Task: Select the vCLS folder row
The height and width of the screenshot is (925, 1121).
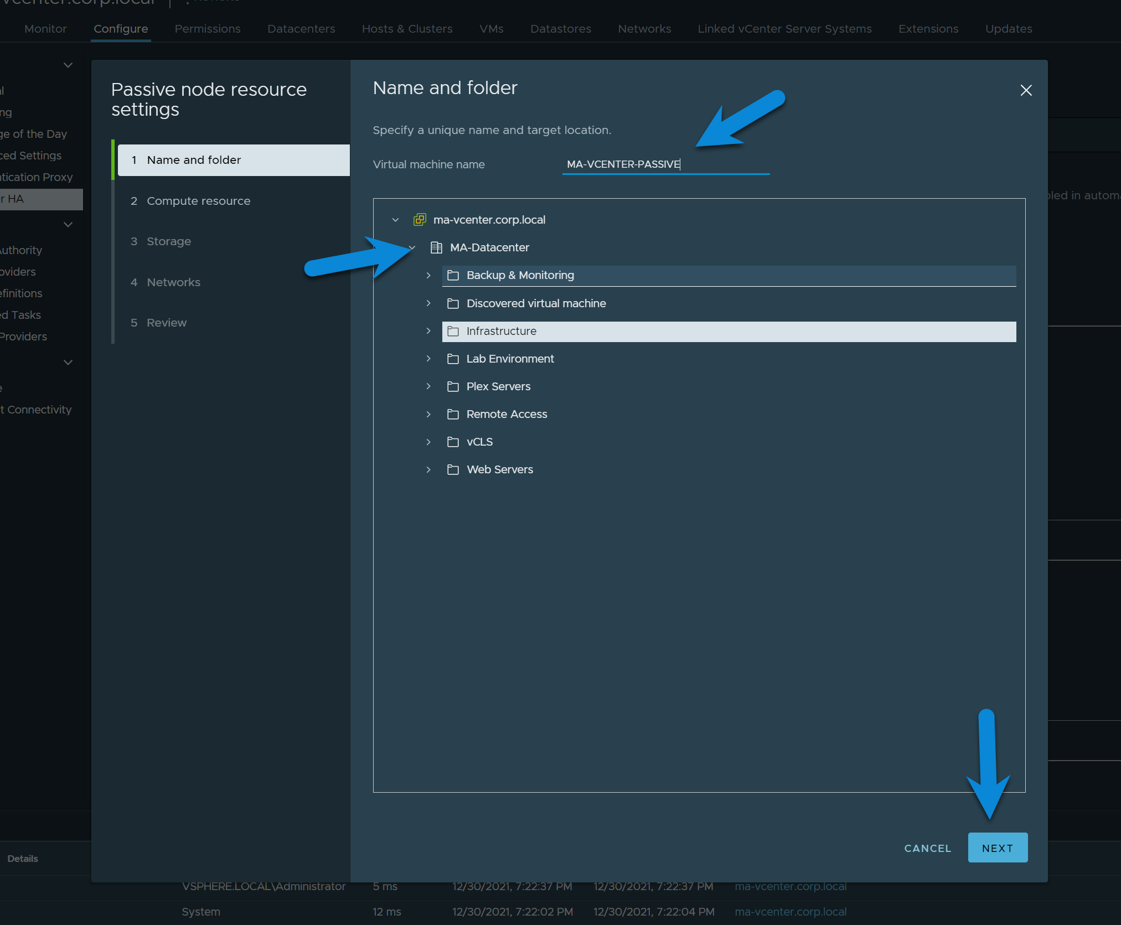Action: pos(729,442)
